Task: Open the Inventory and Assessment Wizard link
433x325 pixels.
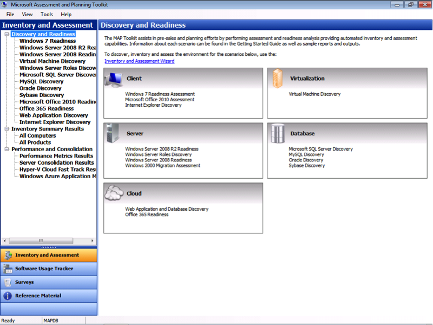Action: tap(140, 61)
